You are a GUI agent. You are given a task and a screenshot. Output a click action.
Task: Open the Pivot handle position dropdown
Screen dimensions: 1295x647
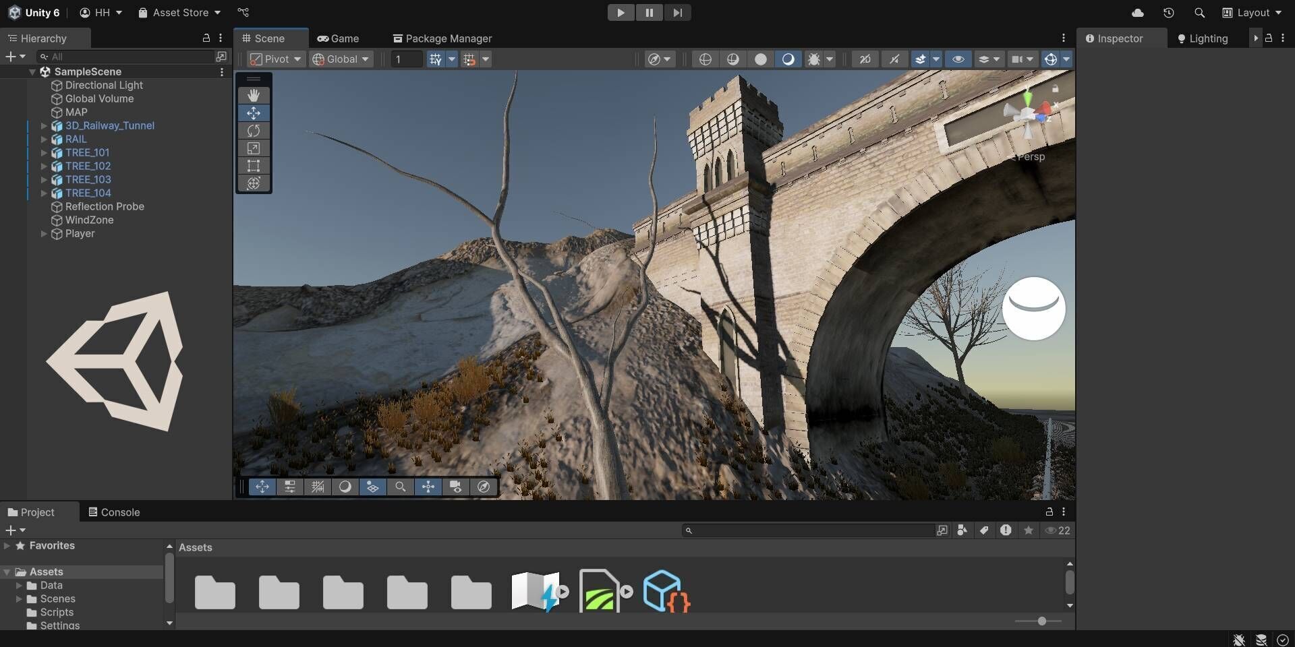point(276,59)
